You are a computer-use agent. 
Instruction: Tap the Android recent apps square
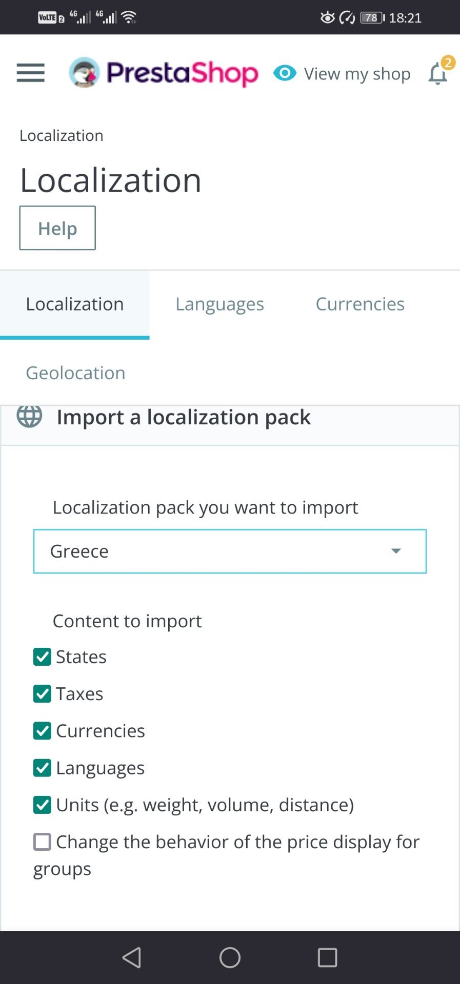click(x=327, y=957)
